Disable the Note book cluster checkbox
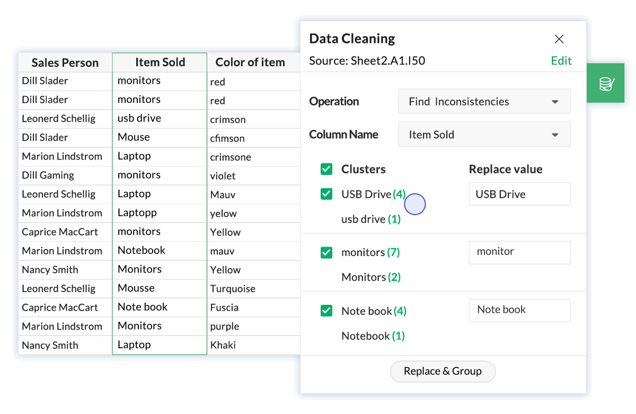636x414 pixels. click(326, 311)
